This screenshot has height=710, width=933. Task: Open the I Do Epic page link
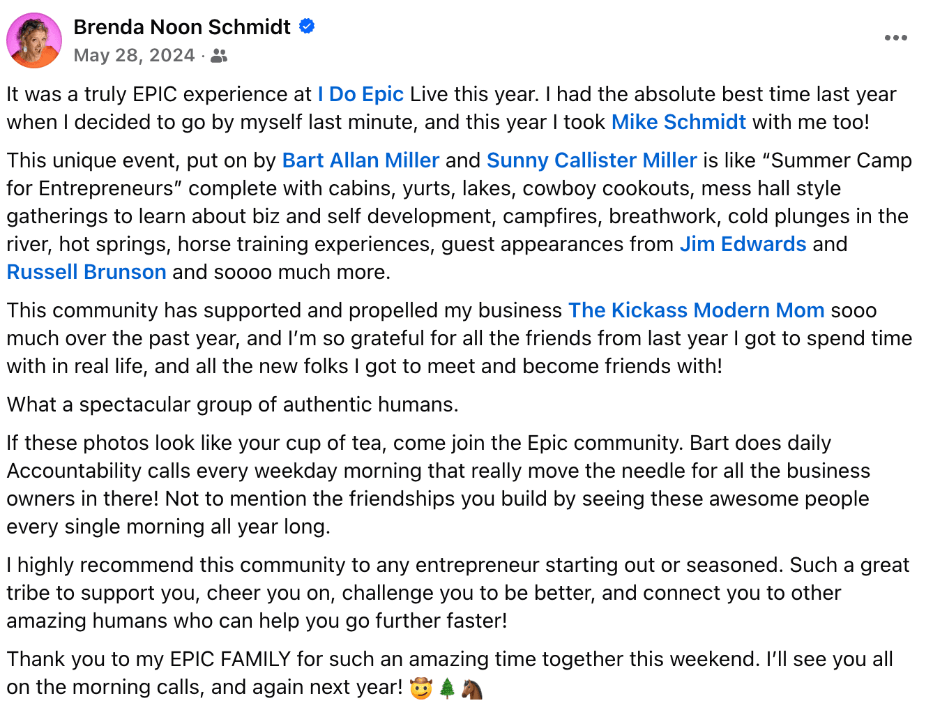361,94
